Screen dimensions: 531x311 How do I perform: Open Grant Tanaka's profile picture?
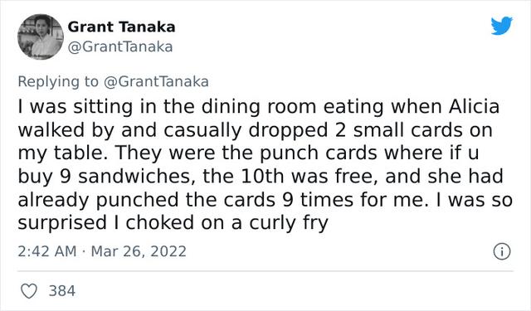[x=41, y=36]
